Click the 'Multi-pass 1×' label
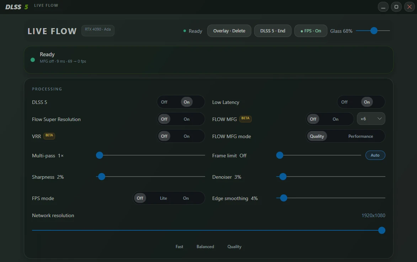 [x=48, y=156]
